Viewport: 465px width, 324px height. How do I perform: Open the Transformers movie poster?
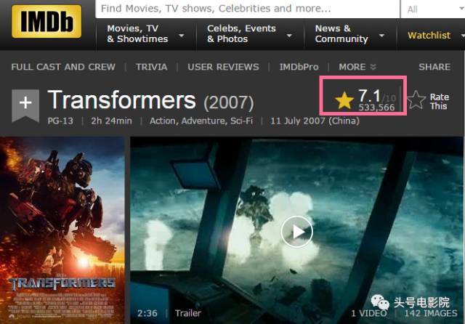(x=62, y=230)
